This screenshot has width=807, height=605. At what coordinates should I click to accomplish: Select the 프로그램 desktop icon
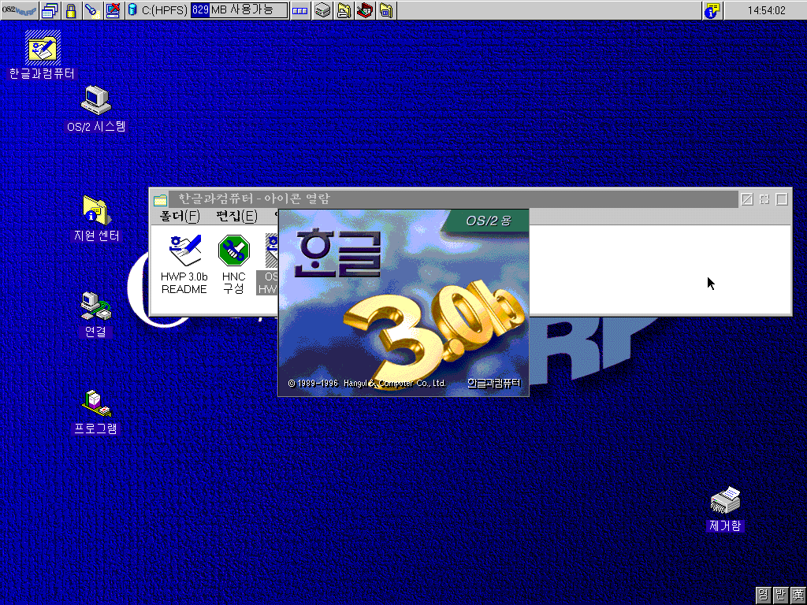click(95, 412)
